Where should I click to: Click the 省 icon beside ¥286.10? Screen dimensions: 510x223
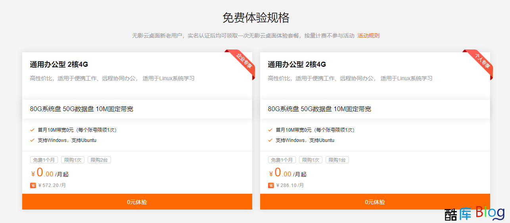[271, 185]
